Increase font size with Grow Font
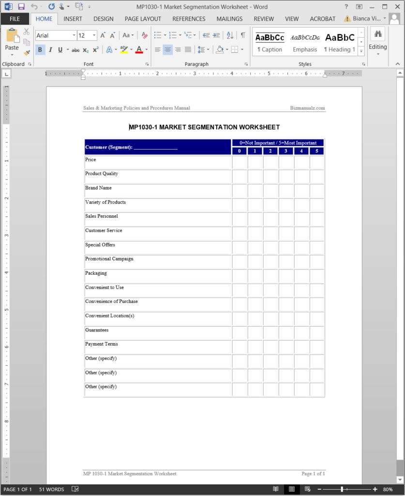 [x=103, y=35]
